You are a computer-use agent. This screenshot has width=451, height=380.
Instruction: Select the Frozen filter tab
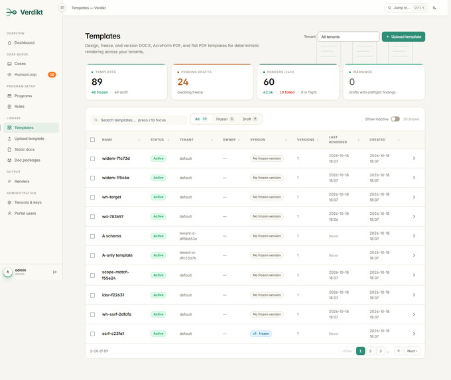225,119
